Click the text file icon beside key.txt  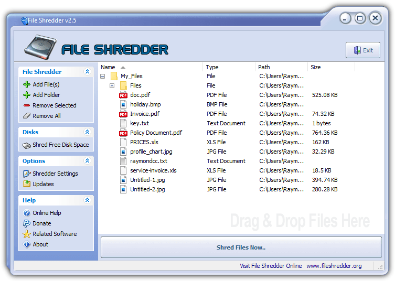(123, 123)
